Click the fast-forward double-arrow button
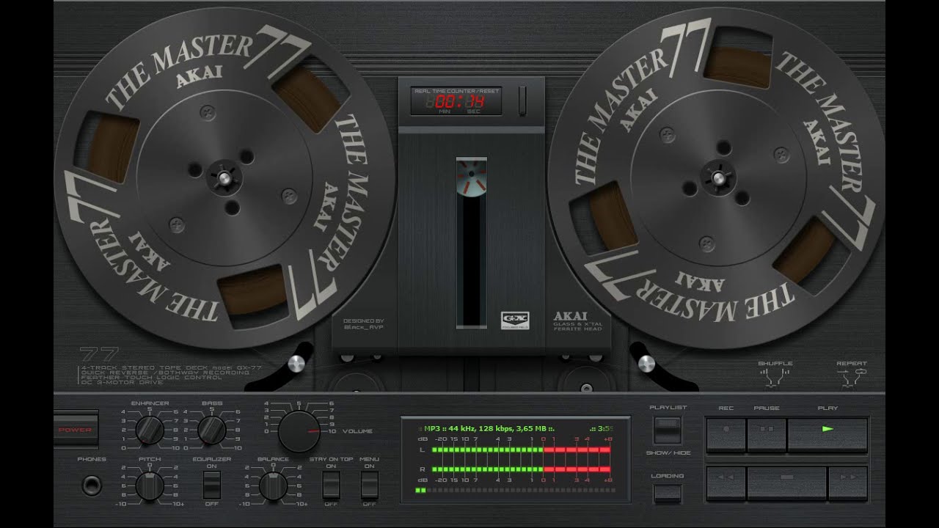This screenshot has width=939, height=528. click(848, 483)
